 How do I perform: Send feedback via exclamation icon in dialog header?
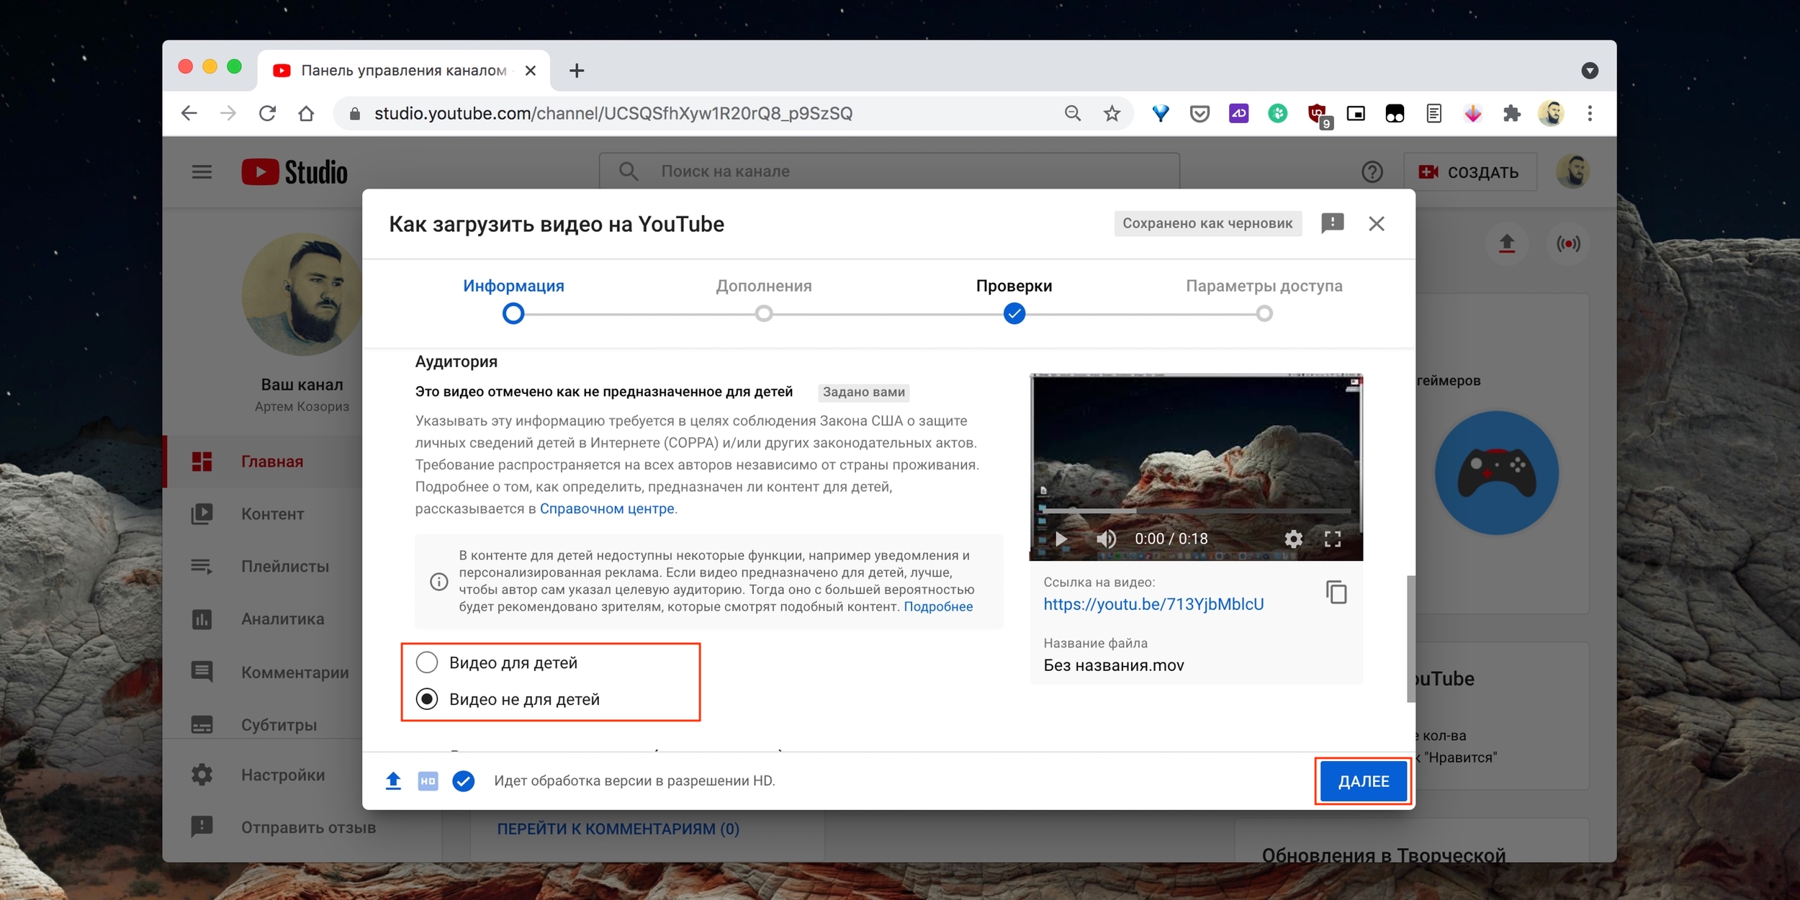pos(1332,223)
